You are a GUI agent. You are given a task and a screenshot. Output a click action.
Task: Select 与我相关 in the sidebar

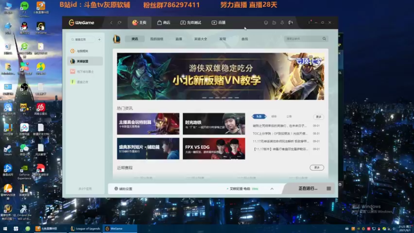coord(85,51)
